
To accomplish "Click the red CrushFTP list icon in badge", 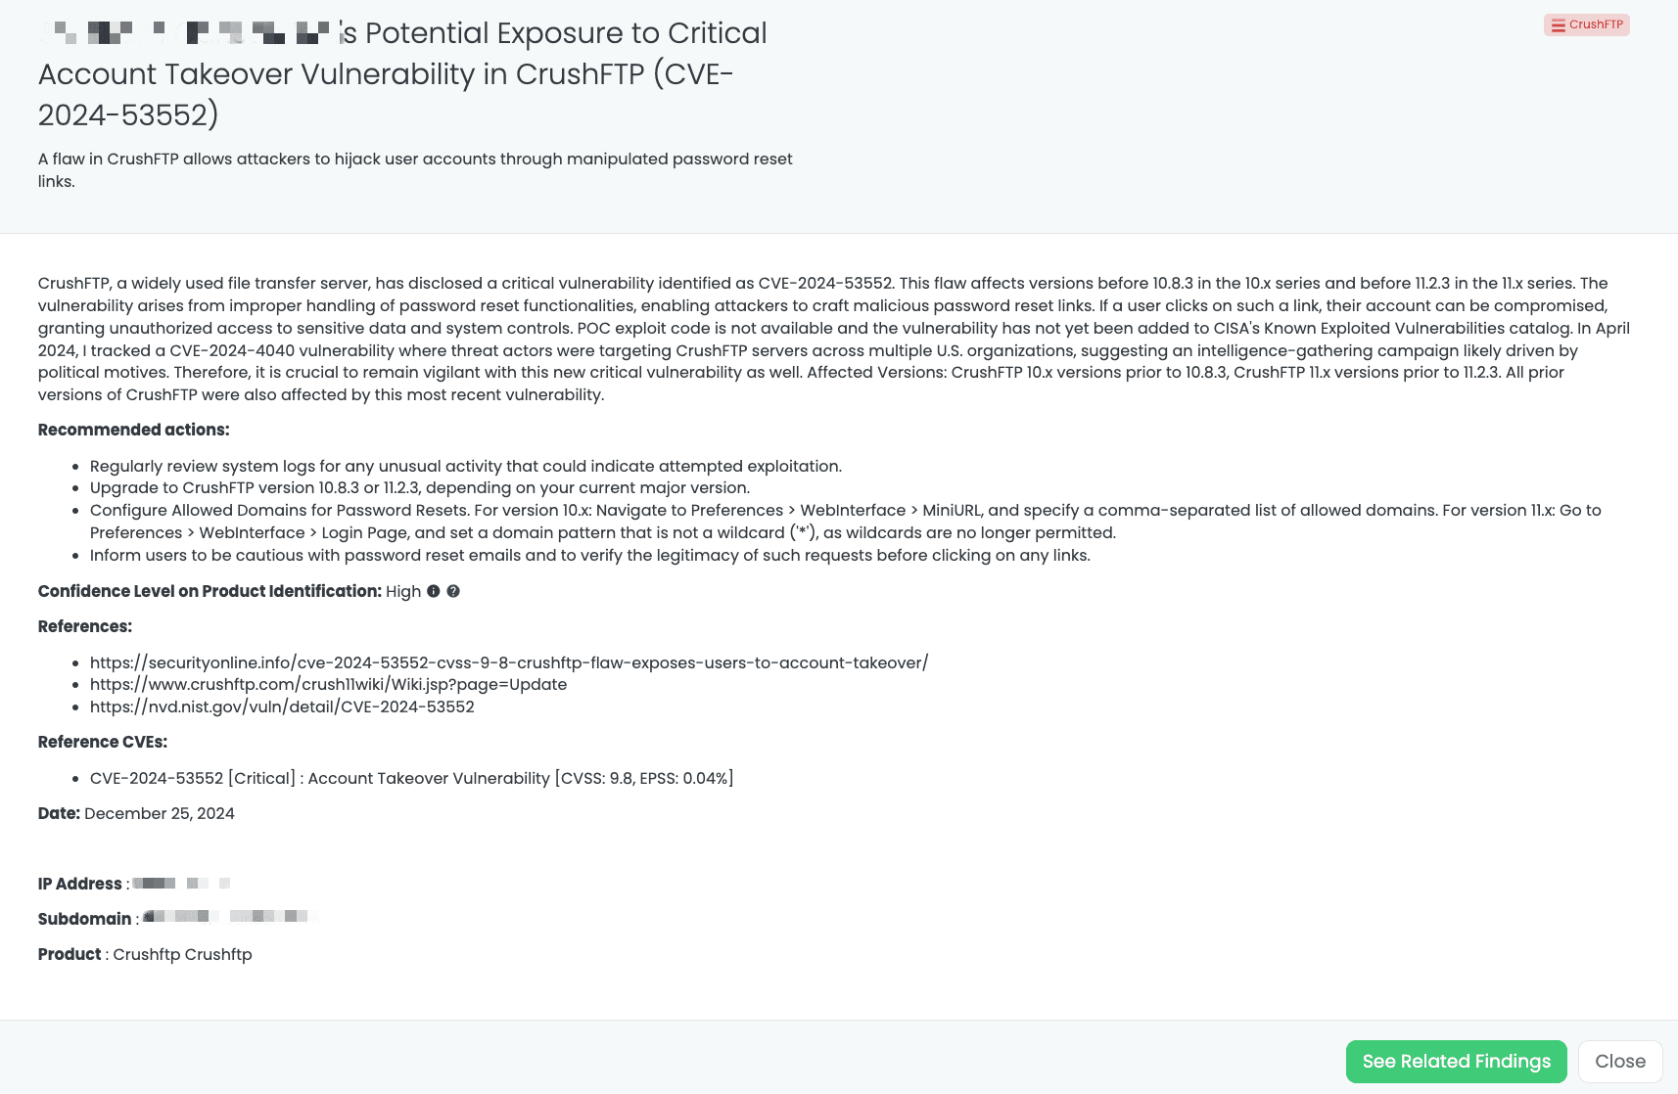I will tap(1557, 24).
